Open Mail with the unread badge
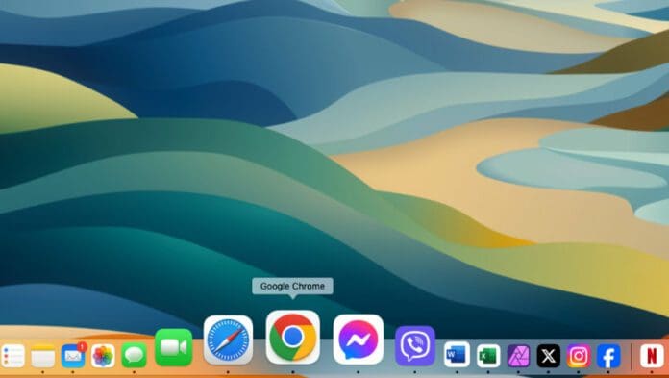The image size is (669, 378). 73,355
